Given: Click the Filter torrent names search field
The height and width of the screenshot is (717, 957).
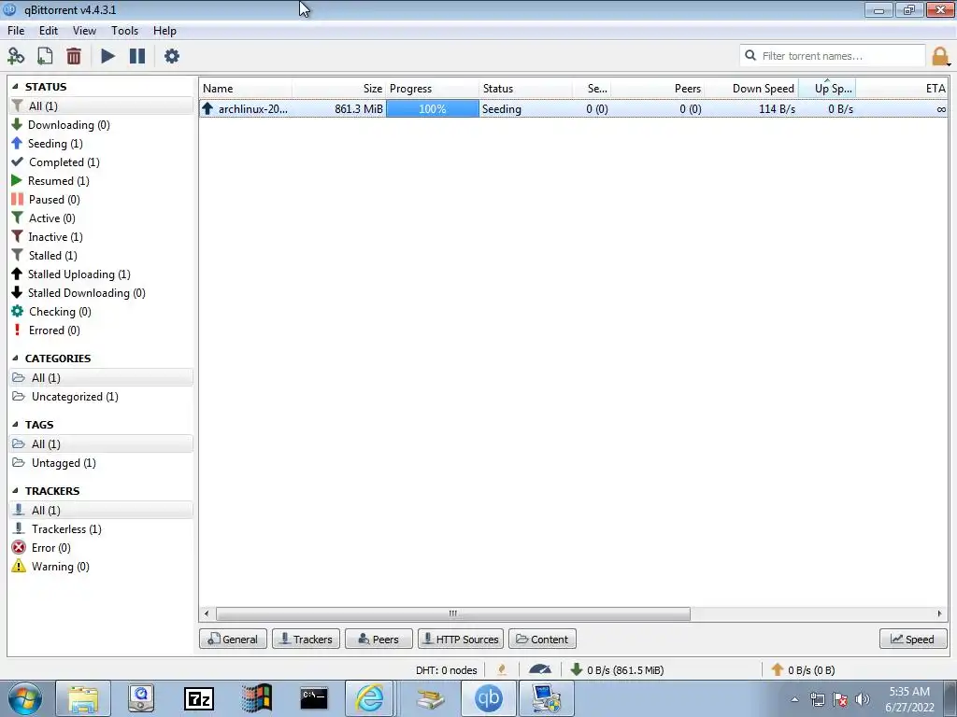Looking at the screenshot, I should (x=833, y=56).
